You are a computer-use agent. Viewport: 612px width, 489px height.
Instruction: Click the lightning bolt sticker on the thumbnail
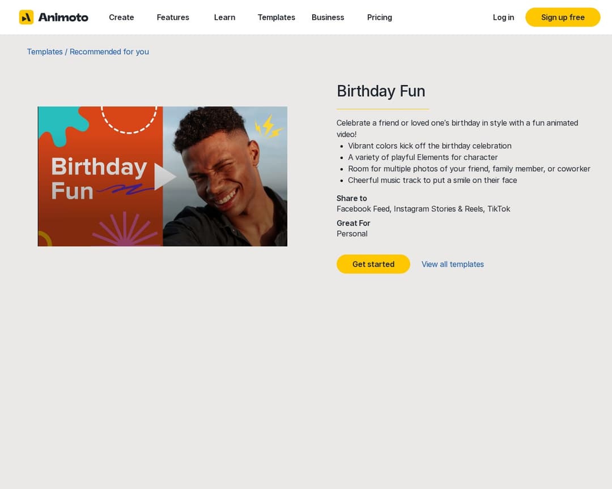pos(267,127)
